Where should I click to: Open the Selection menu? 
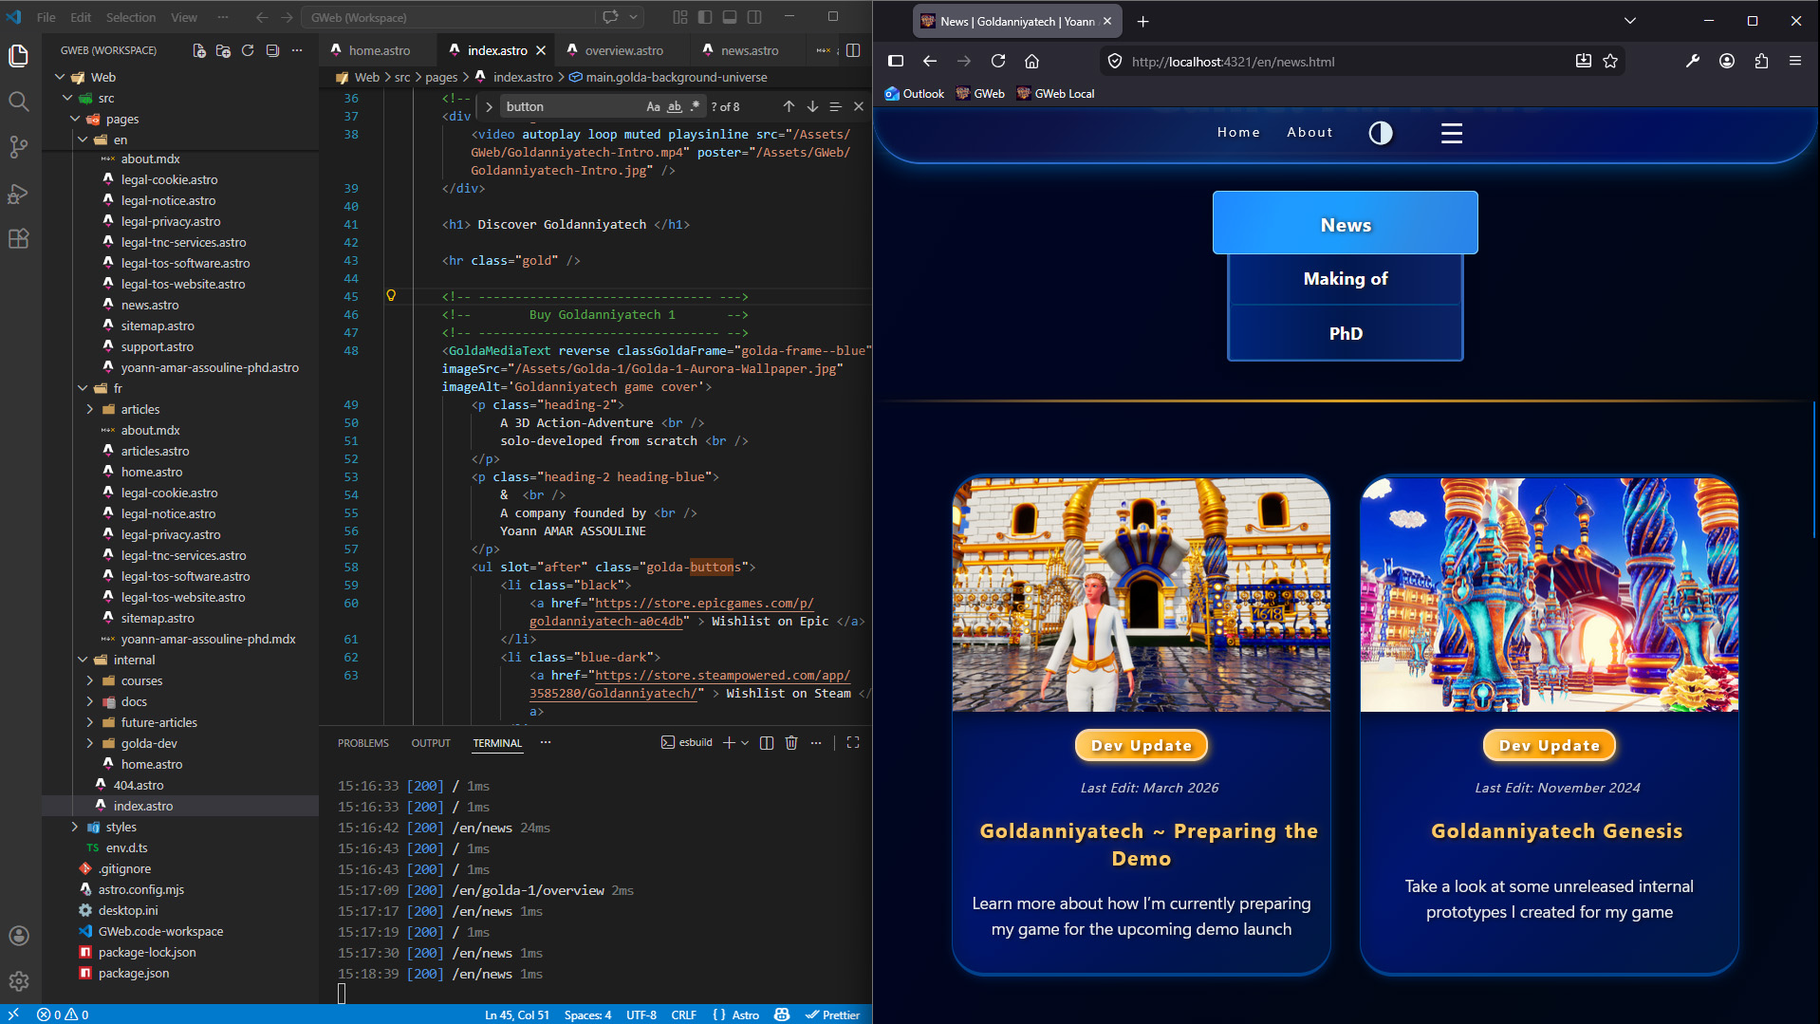[x=131, y=17]
